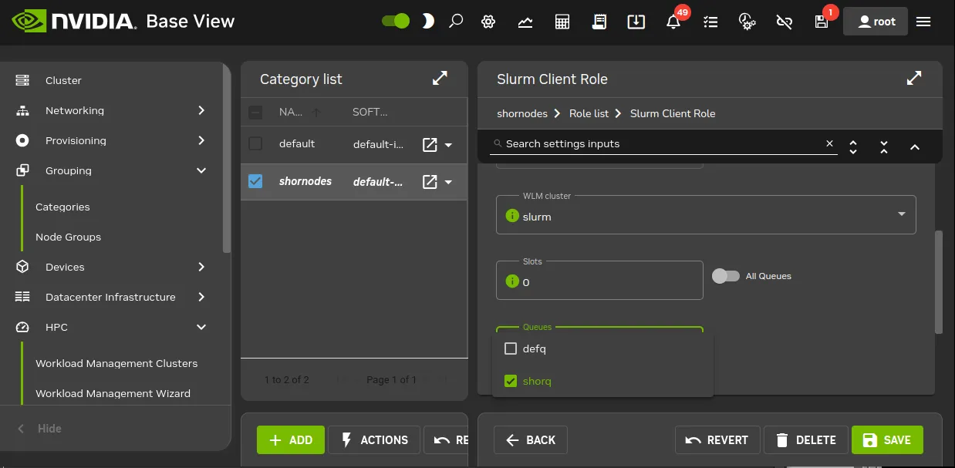Open shornodes category external view icon
The height and width of the screenshot is (468, 955).
click(x=430, y=182)
